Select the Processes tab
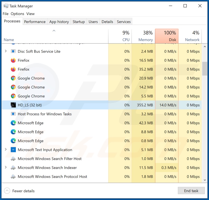Viewport: 209px width, 200px height. pos(12,21)
